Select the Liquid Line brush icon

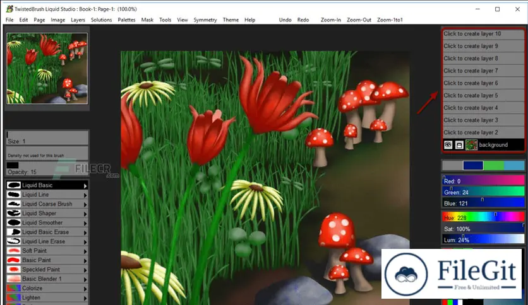pos(13,195)
